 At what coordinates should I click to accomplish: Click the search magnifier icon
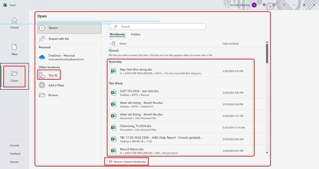116,26
